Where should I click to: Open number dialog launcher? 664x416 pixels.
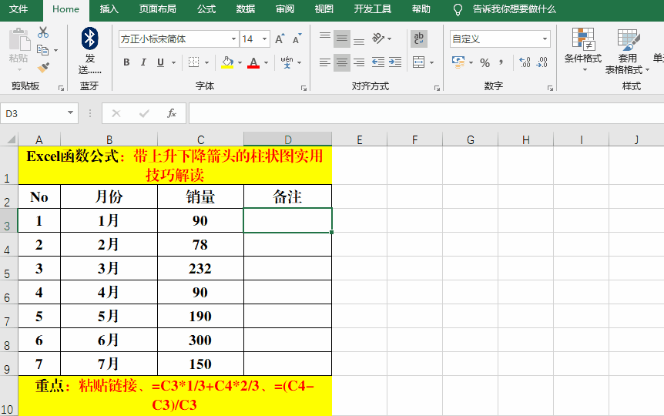click(550, 88)
